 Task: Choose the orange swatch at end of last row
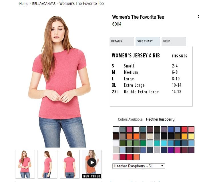coord(136,157)
